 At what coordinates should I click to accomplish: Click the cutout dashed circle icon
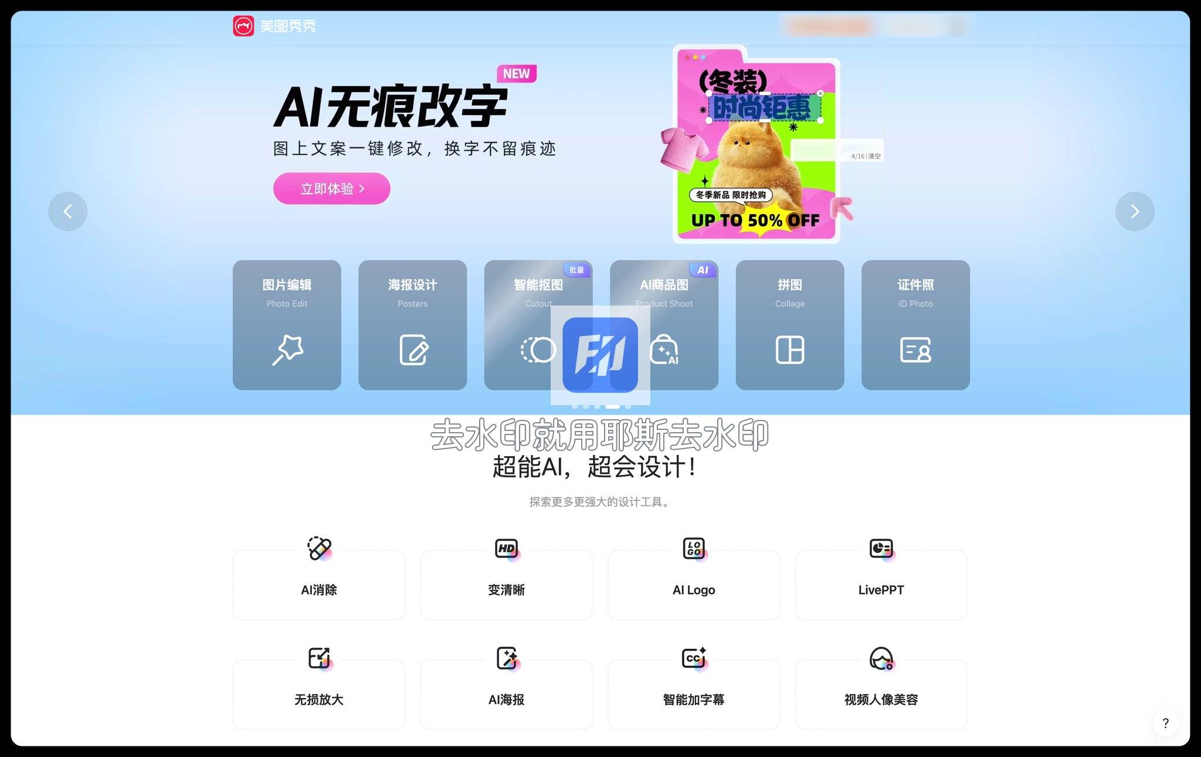538,350
